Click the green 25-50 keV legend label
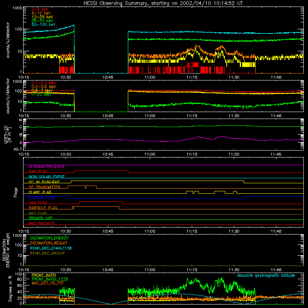The width and height of the screenshot is (308, 308). 42,21
